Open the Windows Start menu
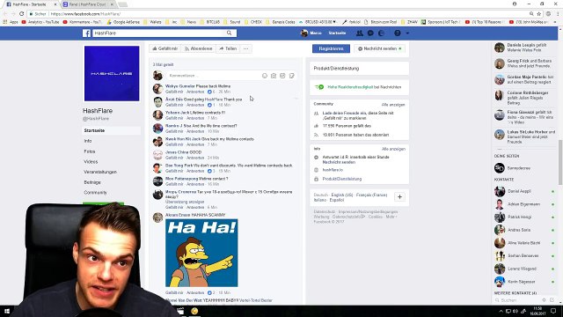 (7, 311)
